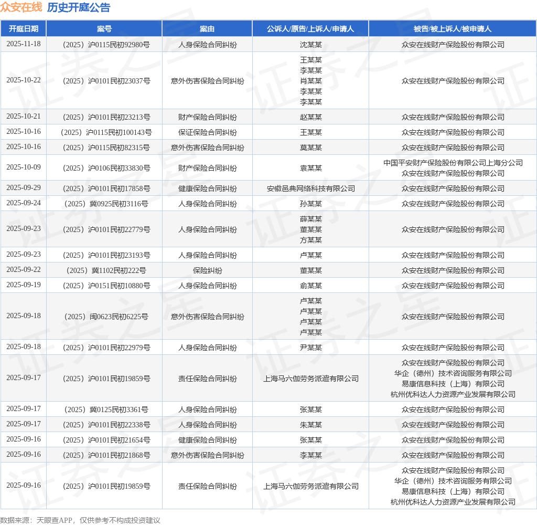
Task: Click the date 2025-10-21
Action: pyautogui.click(x=23, y=116)
